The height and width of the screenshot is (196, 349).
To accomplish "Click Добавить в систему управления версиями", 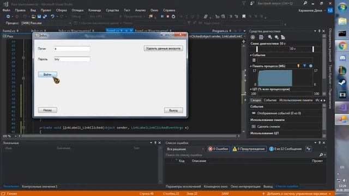I will 297,194.
